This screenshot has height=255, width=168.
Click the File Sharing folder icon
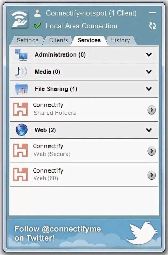[21, 89]
